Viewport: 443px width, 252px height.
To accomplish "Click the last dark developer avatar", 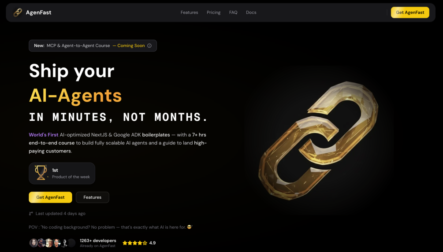I will pos(71,243).
